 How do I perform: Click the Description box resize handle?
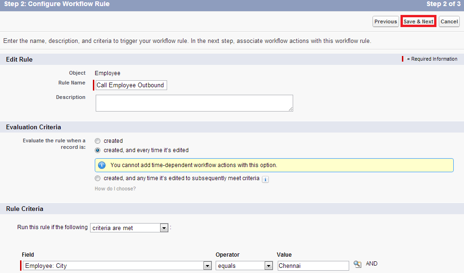pyautogui.click(x=291, y=109)
